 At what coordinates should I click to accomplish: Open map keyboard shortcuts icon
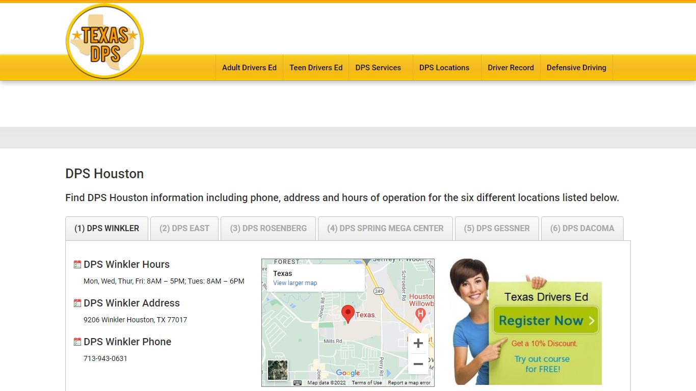(298, 383)
